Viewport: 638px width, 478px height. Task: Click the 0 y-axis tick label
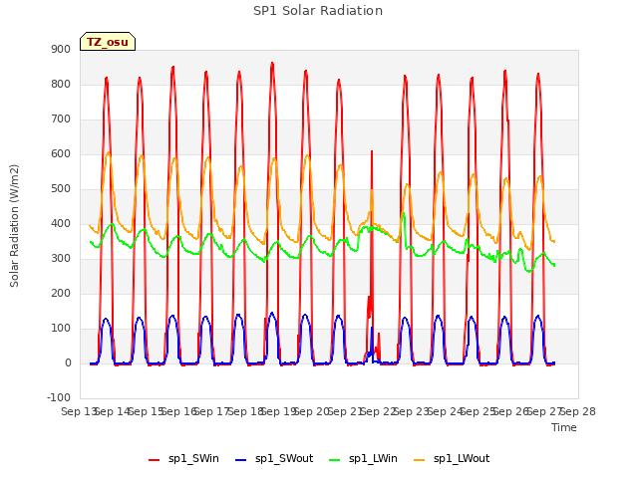pos(68,363)
